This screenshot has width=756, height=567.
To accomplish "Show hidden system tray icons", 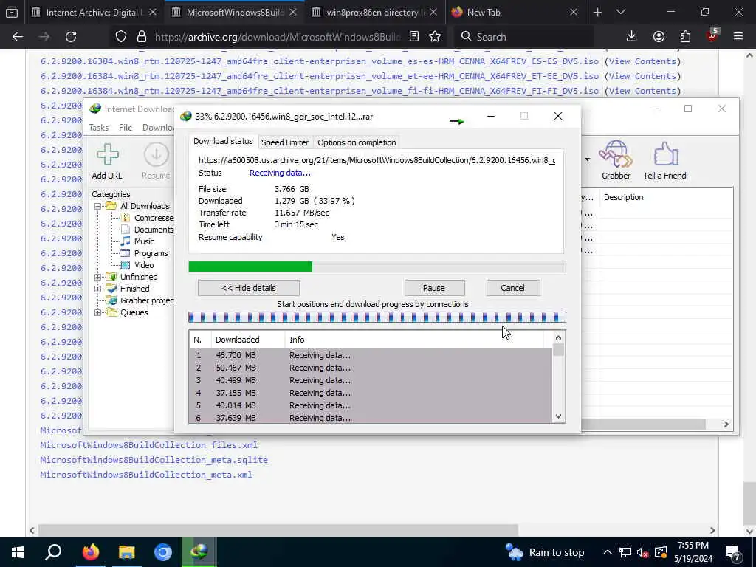I will 607,552.
